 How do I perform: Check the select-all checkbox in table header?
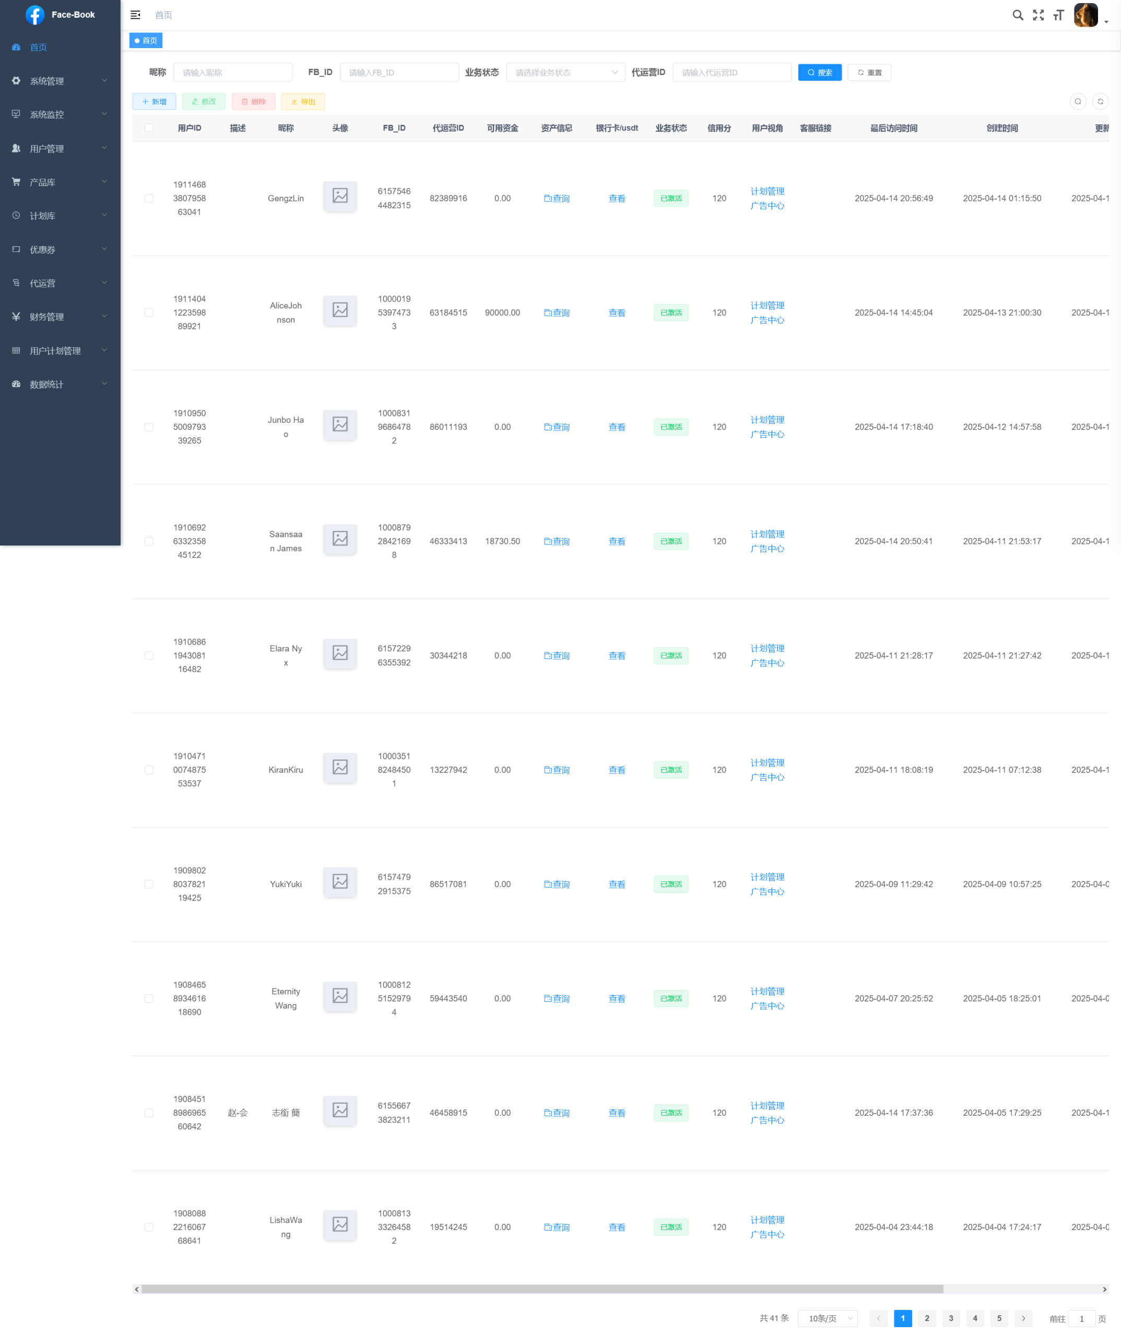tap(149, 128)
